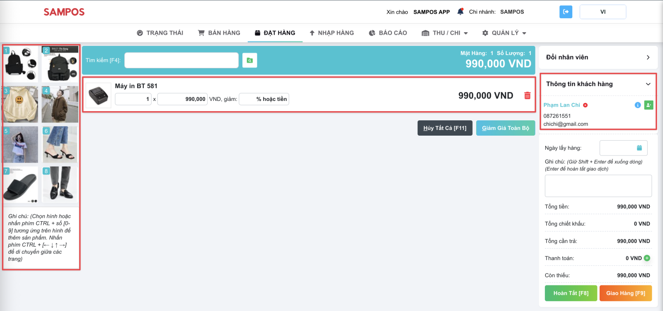Image resolution: width=663 pixels, height=311 pixels.
Task: Open QUẢN LÝ dropdown menu
Action: tap(504, 33)
